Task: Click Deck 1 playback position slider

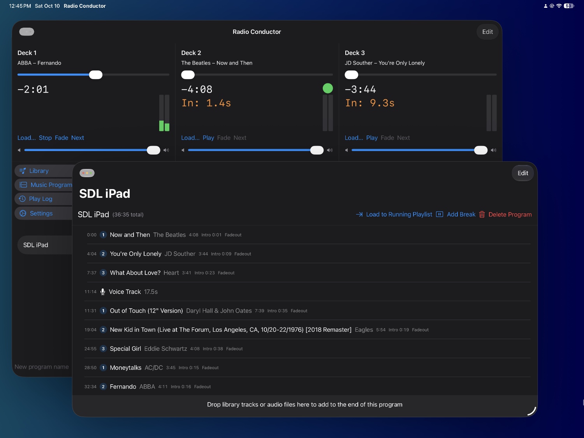Action: coord(93,75)
